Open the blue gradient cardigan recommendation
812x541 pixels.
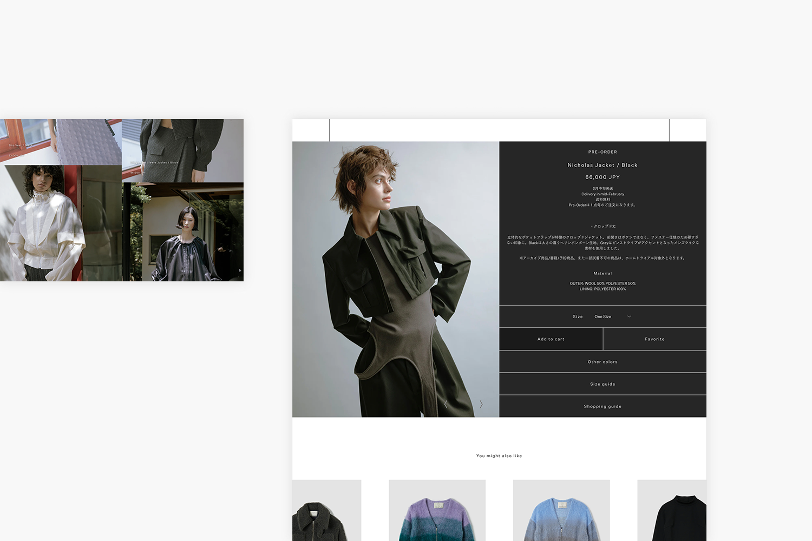561,510
